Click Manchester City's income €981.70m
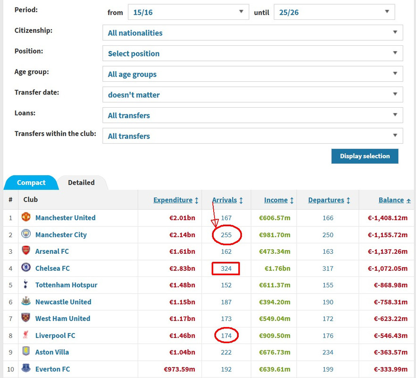 [275, 235]
